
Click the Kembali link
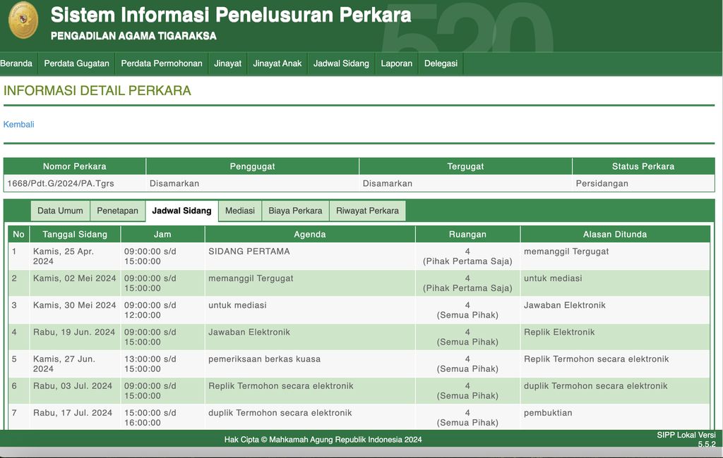[18, 124]
